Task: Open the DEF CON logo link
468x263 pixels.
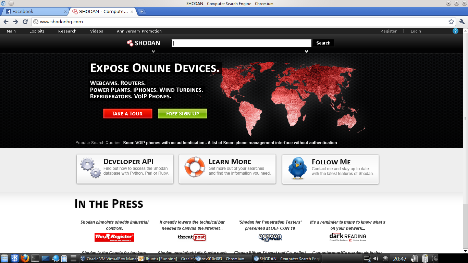Action: point(270,237)
